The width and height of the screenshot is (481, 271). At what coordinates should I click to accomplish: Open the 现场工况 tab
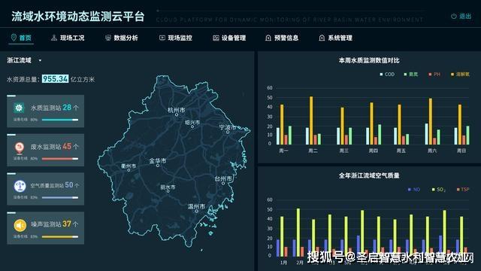click(x=68, y=38)
